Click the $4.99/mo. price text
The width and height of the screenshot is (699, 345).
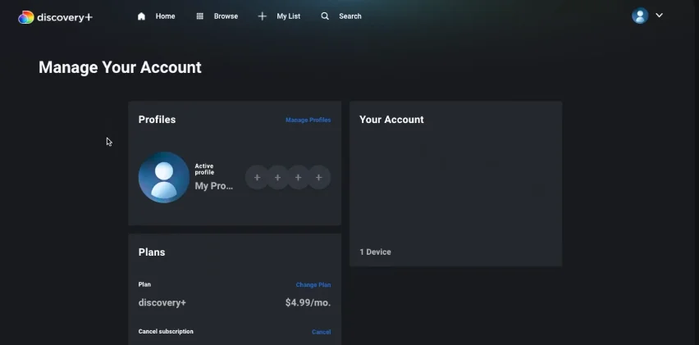point(308,302)
